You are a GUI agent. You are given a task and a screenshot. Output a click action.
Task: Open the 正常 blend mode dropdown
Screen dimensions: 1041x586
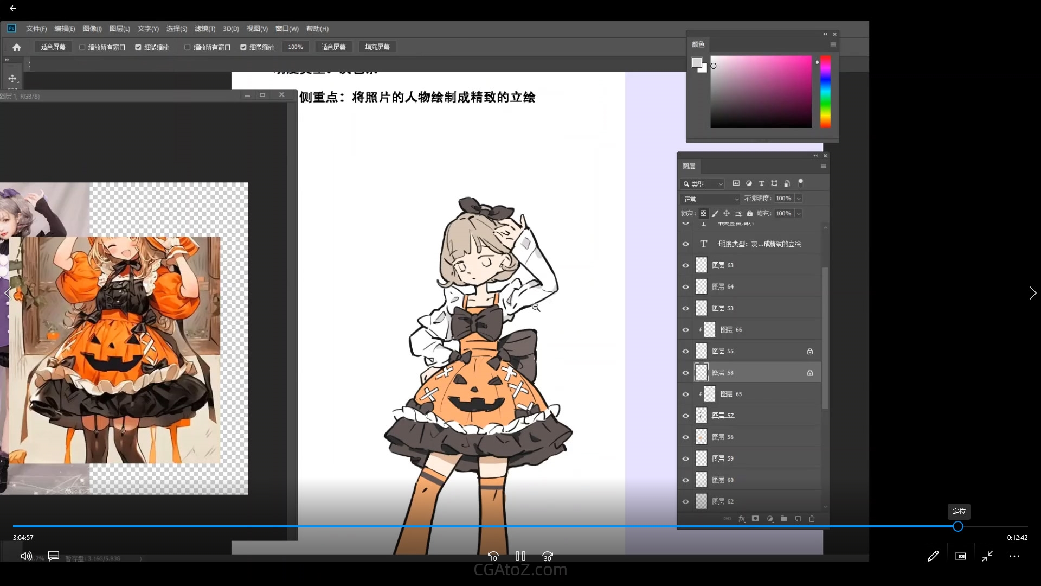point(710,199)
